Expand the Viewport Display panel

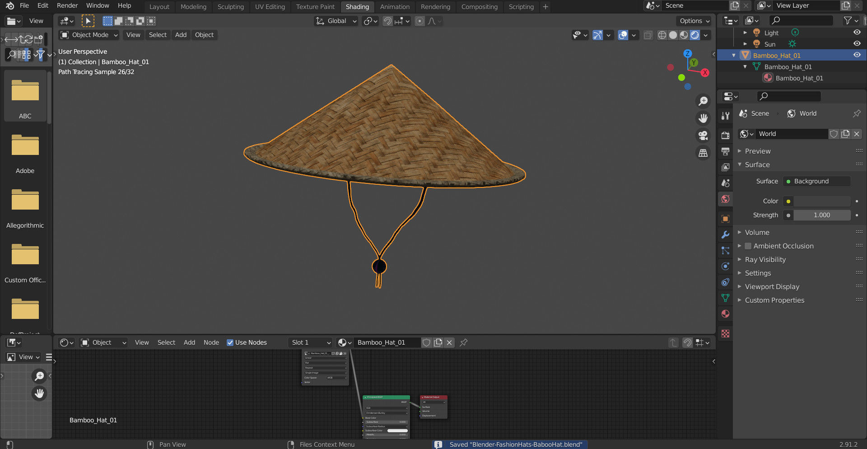tap(772, 286)
